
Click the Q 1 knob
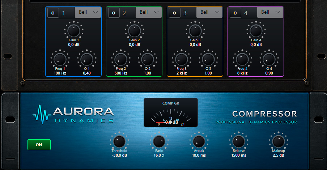pyautogui.click(x=87, y=59)
